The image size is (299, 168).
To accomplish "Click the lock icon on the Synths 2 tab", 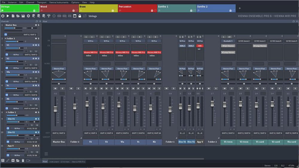I will pyautogui.click(x=230, y=10).
